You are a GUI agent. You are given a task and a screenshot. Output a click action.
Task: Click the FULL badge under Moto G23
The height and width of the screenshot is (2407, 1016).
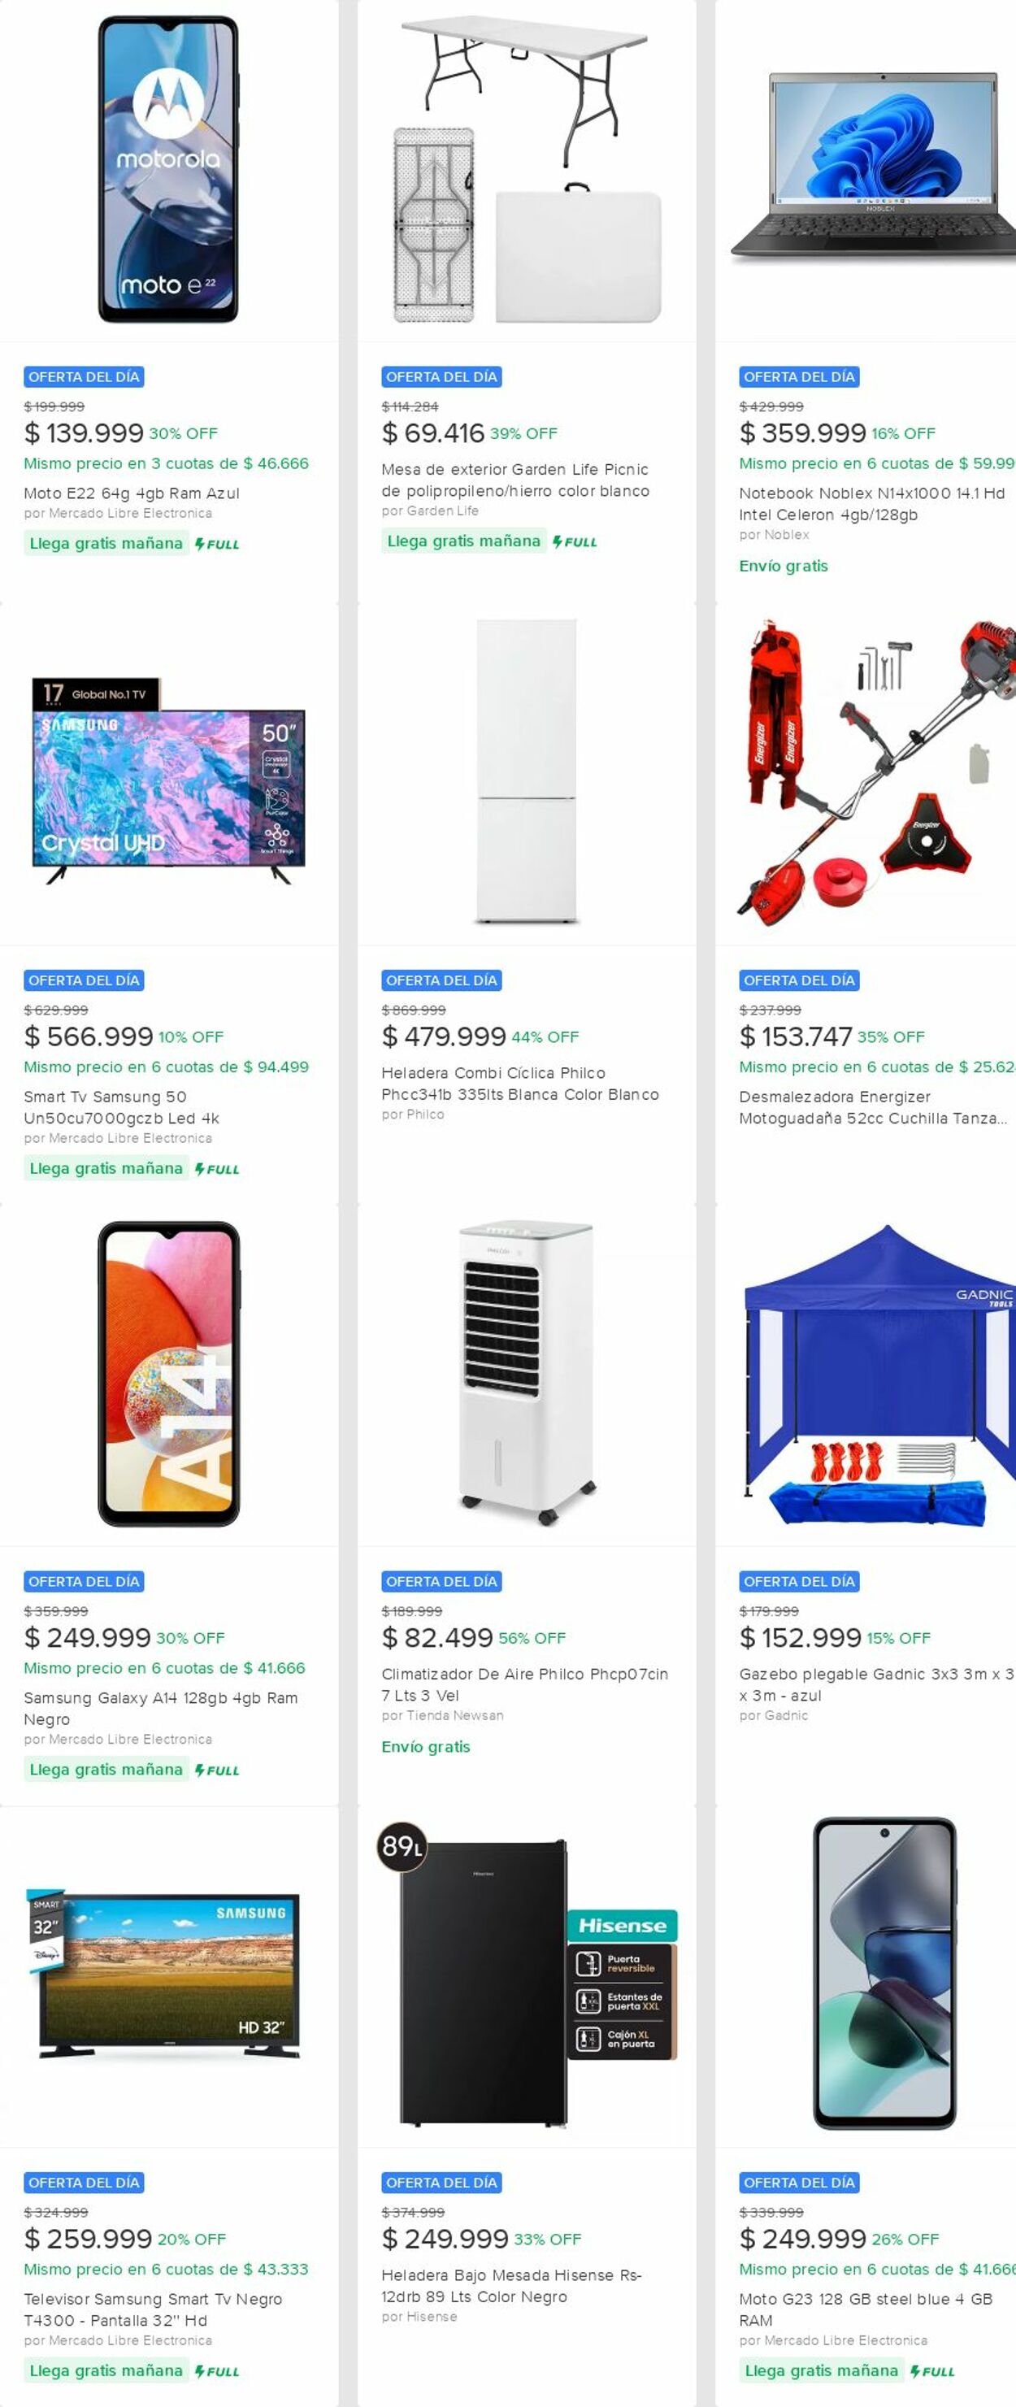point(933,2370)
